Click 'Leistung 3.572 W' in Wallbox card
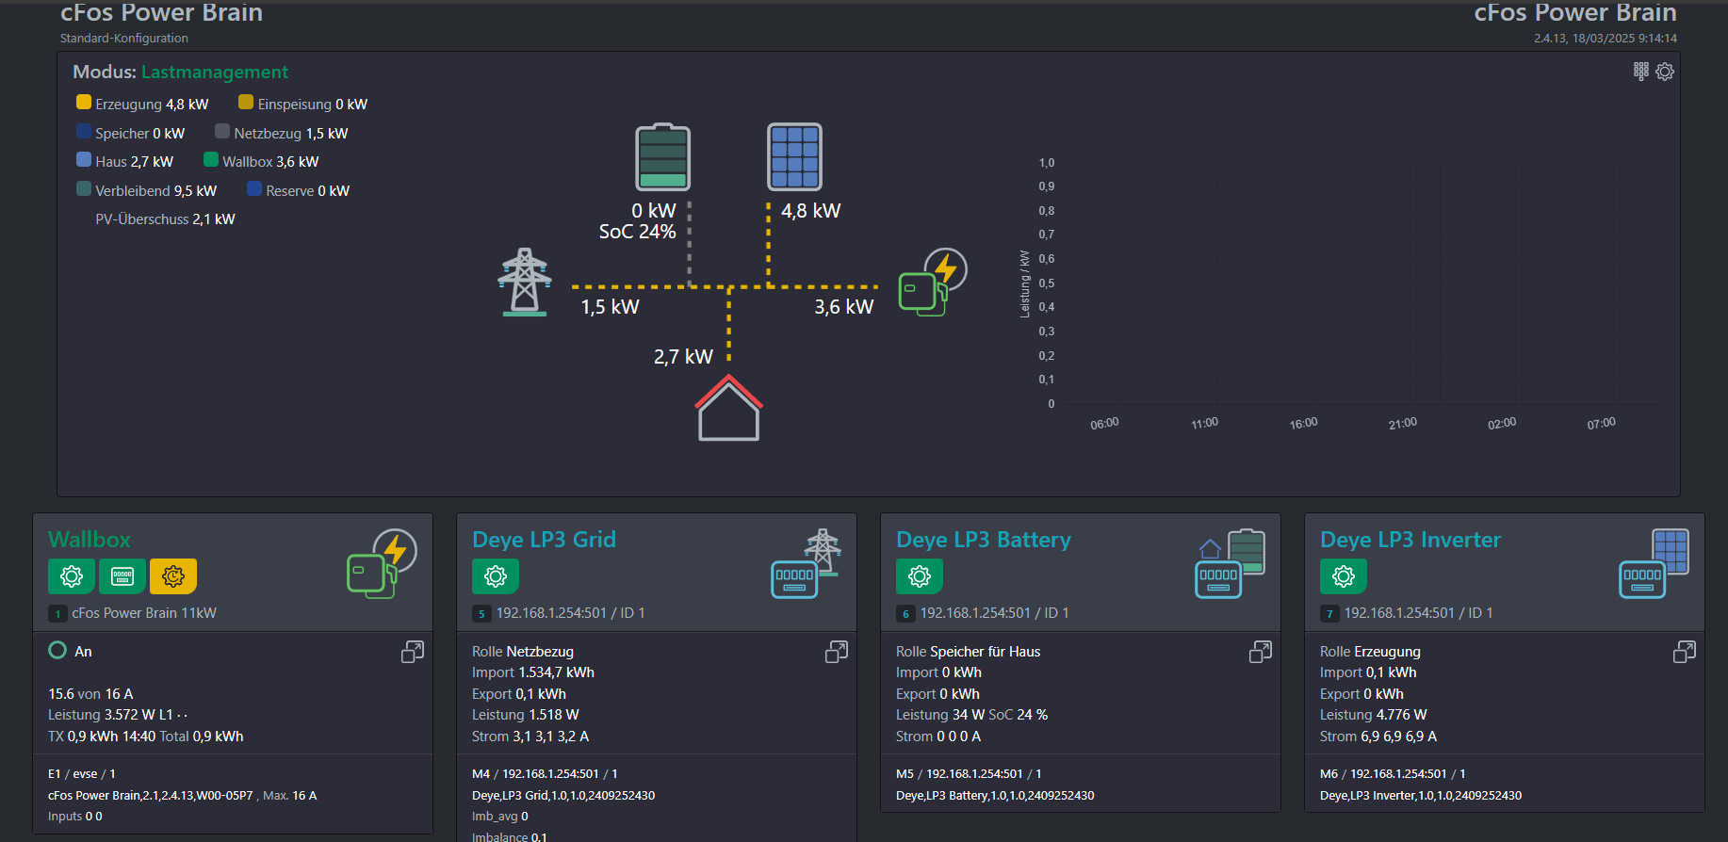The height and width of the screenshot is (842, 1728). point(101,715)
